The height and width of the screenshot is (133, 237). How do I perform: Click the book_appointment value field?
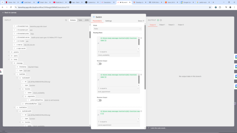[x=118, y=92]
